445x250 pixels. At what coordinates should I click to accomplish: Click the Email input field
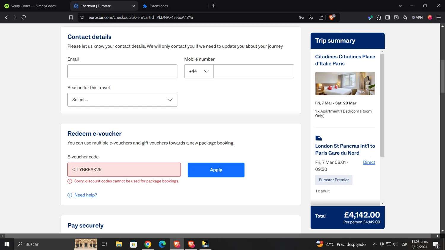122,71
